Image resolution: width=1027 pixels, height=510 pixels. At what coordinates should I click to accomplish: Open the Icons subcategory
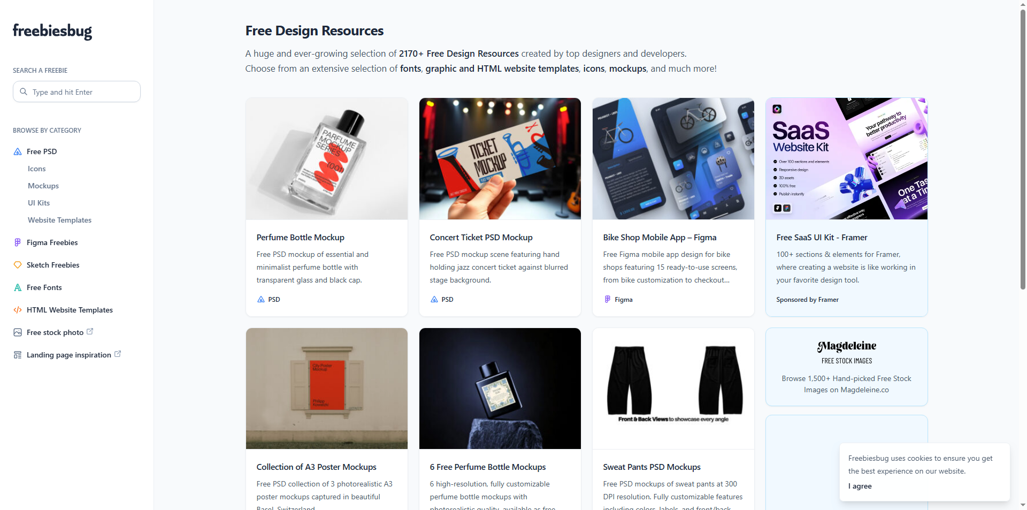(37, 169)
